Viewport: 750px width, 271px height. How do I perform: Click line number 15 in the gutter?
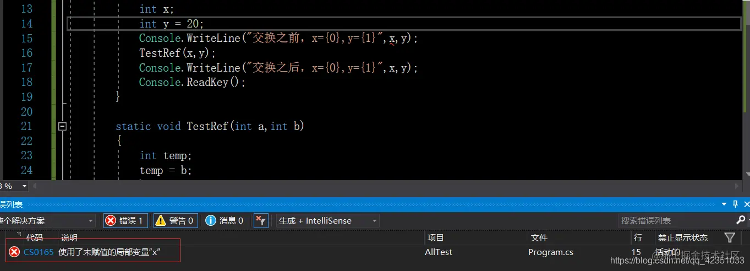click(26, 39)
